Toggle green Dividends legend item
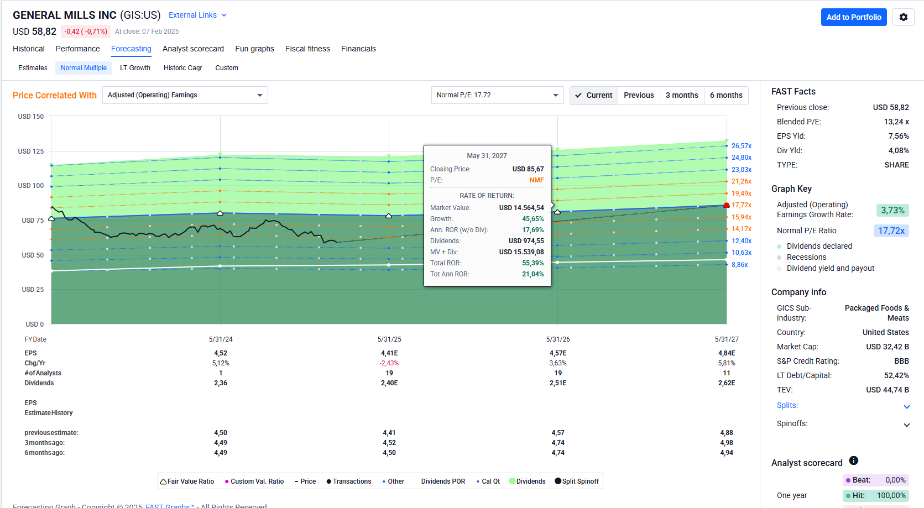The width and height of the screenshot is (924, 508). (527, 481)
